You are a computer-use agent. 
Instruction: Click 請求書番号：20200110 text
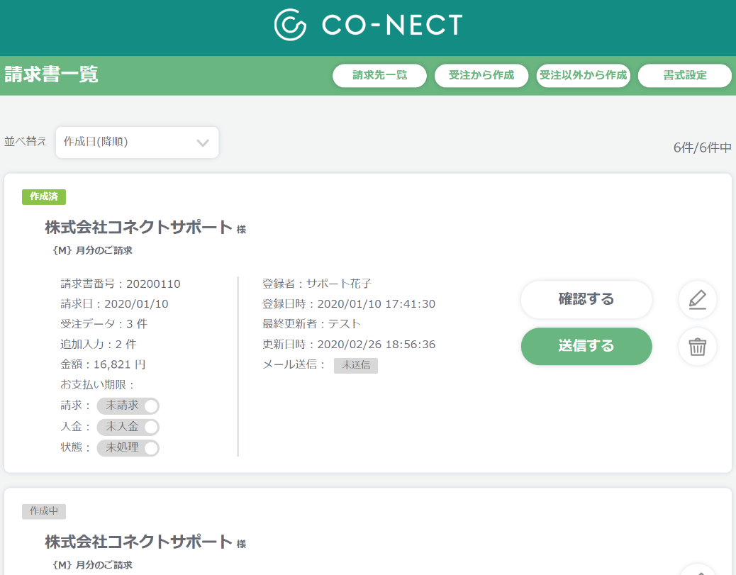tap(120, 284)
